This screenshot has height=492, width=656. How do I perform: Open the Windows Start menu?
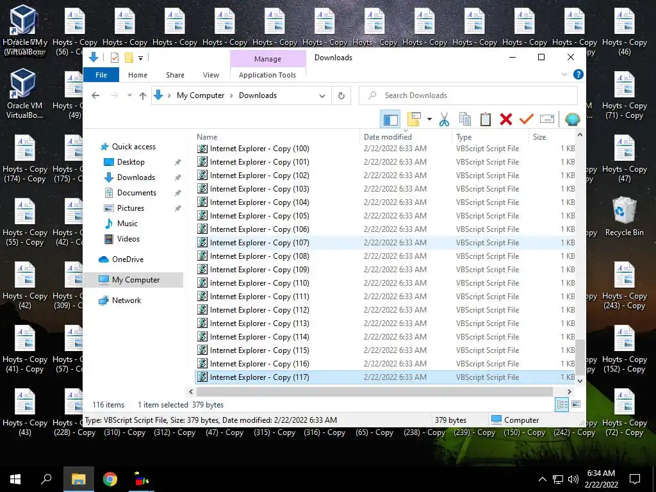[15, 479]
